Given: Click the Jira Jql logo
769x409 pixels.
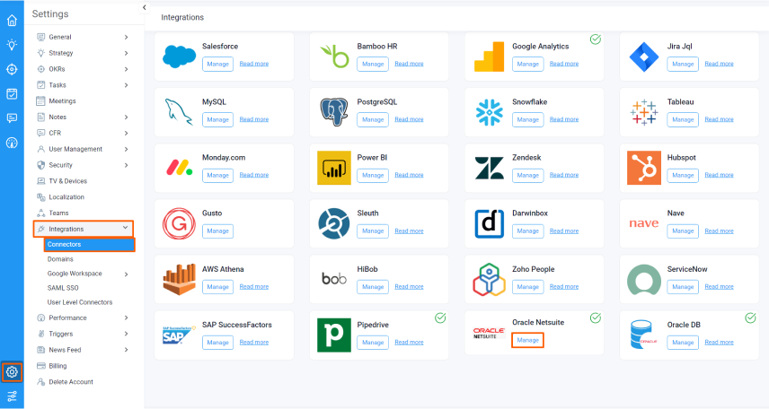Looking at the screenshot, I should point(644,57).
